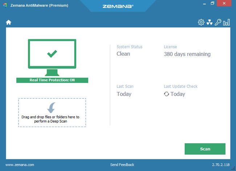This screenshot has height=171, width=236.
Task: Click the Zemana AntiMalware (Premium) title text
Action: [39, 5]
